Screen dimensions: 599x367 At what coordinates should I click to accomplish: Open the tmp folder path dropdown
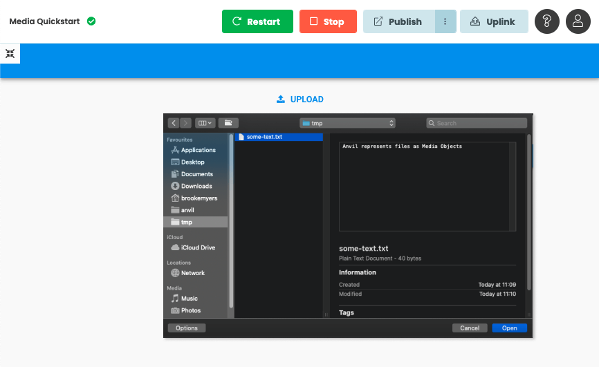(348, 123)
